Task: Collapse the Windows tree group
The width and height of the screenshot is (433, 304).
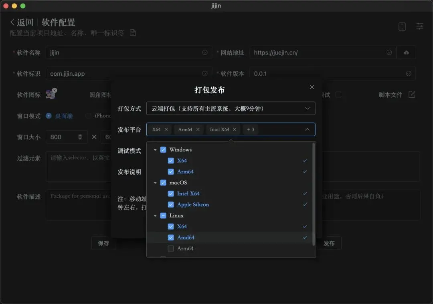Action: coord(155,150)
